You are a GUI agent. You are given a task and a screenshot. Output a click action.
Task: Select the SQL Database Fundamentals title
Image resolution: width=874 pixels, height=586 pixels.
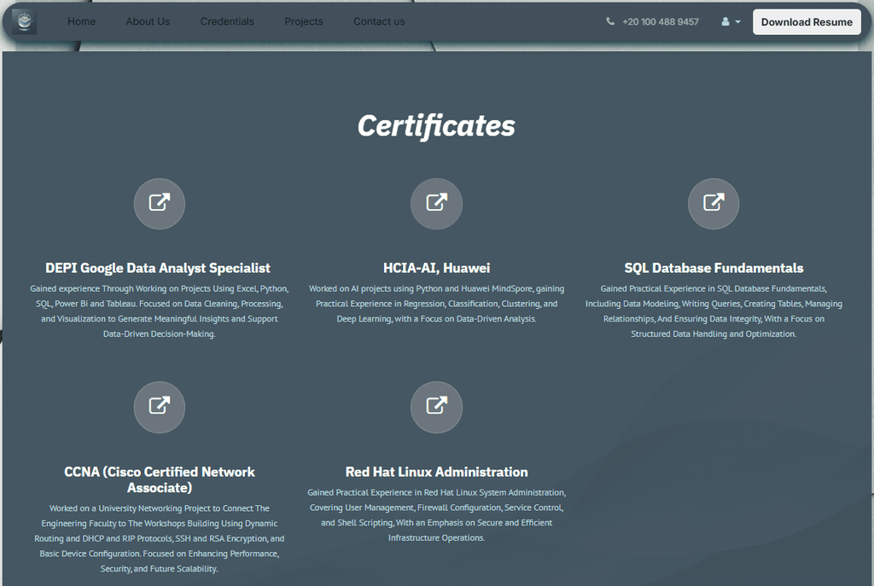714,268
